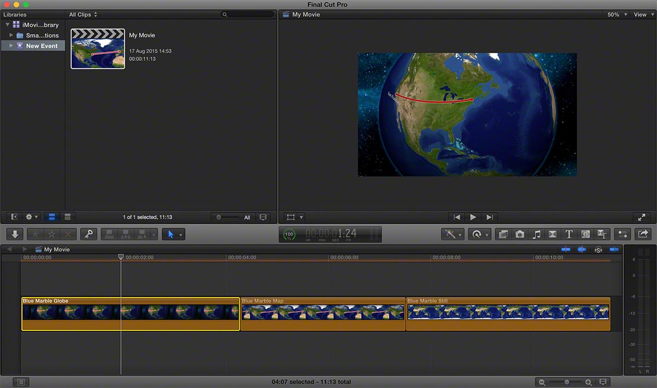Image resolution: width=657 pixels, height=388 pixels.
Task: Toggle solo for selected clips
Action: click(598, 249)
